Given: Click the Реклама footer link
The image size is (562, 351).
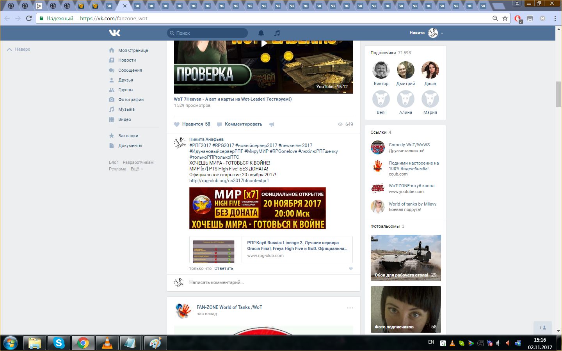Looking at the screenshot, I should [117, 169].
